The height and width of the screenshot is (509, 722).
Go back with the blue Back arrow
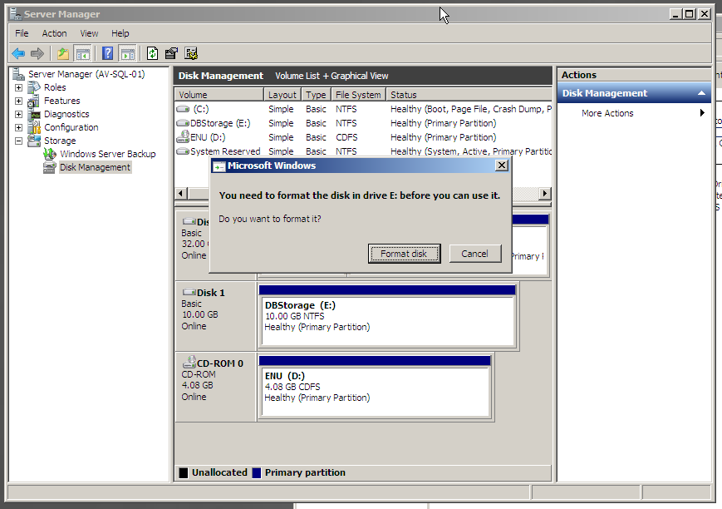(18, 54)
